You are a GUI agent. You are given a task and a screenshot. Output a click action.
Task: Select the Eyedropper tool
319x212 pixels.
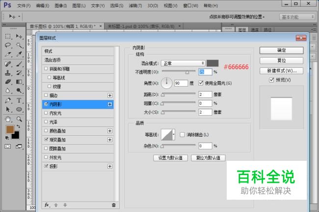(19, 54)
